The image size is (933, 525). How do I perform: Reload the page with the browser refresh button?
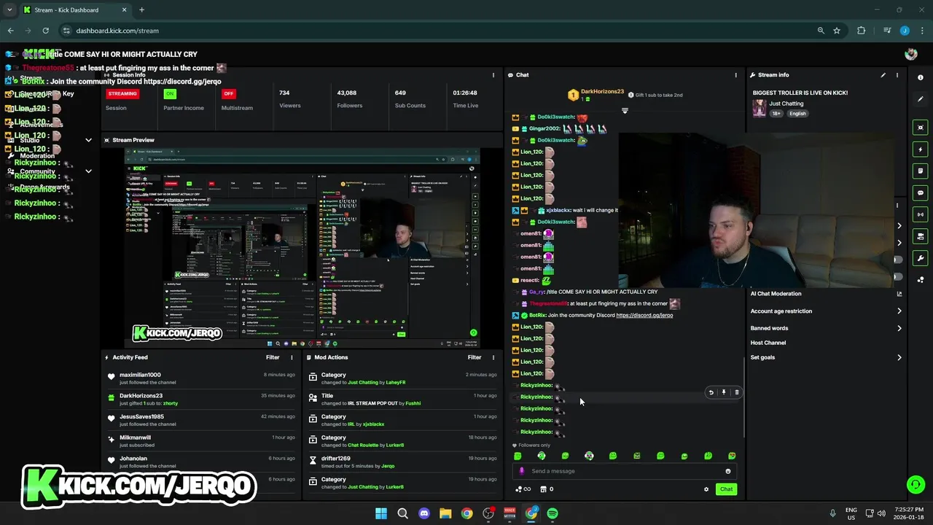tap(45, 31)
